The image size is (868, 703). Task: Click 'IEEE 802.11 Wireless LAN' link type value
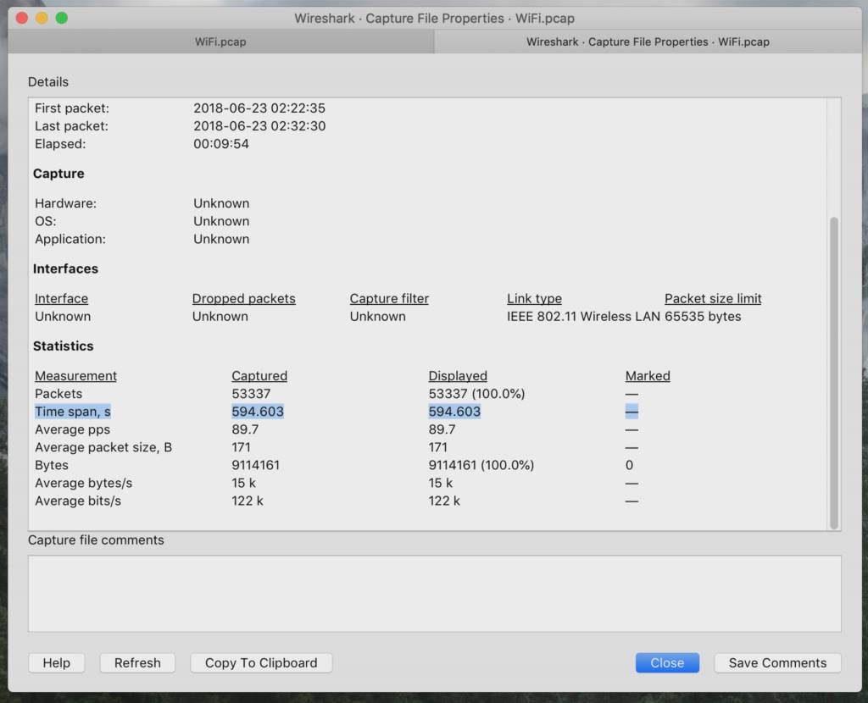click(x=583, y=317)
